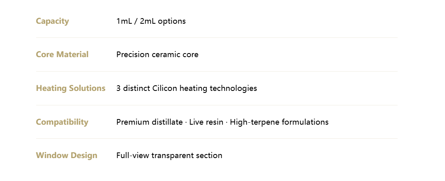Screen dimensions: 445x181
Task: Click the Capacity label
Action: coord(52,21)
